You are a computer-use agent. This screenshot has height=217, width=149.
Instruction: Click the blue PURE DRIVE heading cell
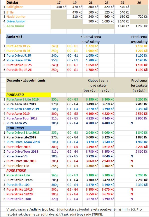pos(28,128)
